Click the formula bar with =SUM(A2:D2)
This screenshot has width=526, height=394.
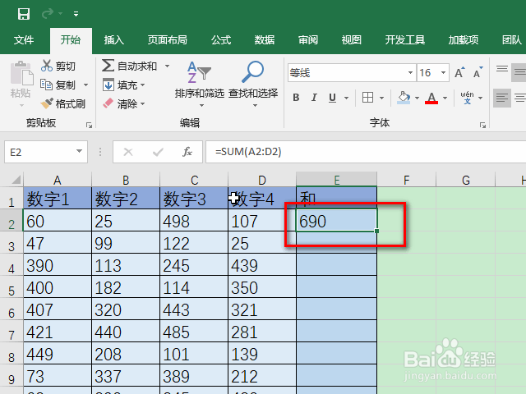coord(366,152)
